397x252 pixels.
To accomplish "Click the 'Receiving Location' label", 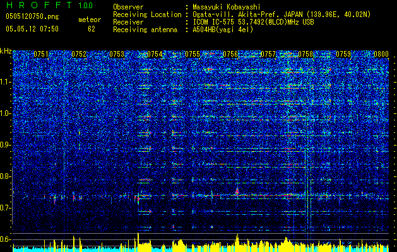I will tap(147, 15).
